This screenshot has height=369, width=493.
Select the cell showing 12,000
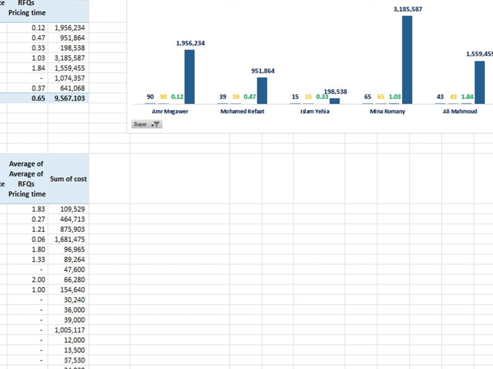(69, 340)
